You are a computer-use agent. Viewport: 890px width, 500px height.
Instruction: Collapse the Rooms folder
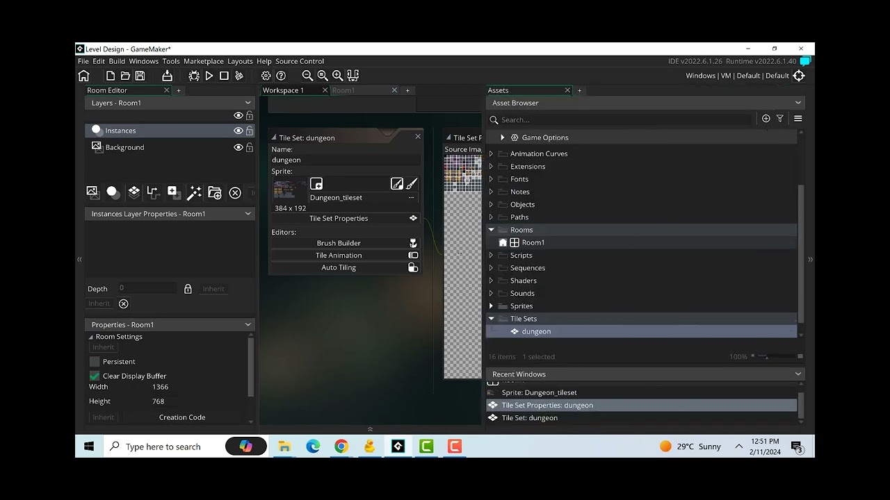pos(491,230)
